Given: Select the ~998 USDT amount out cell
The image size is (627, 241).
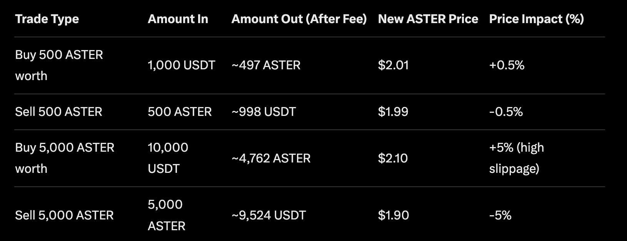Looking at the screenshot, I should point(263,112).
